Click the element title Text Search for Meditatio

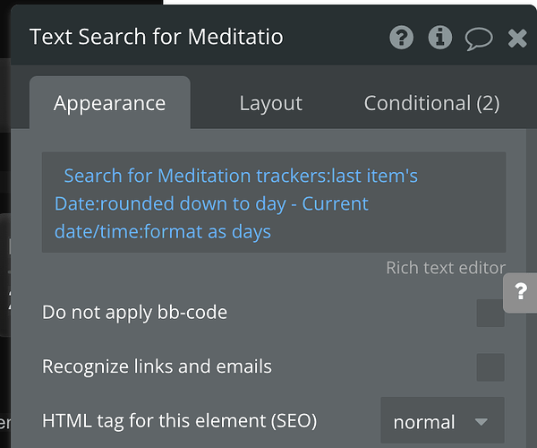click(157, 38)
